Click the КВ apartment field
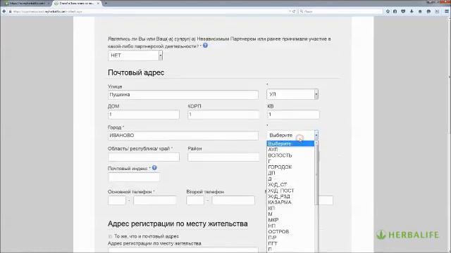 tap(293, 115)
